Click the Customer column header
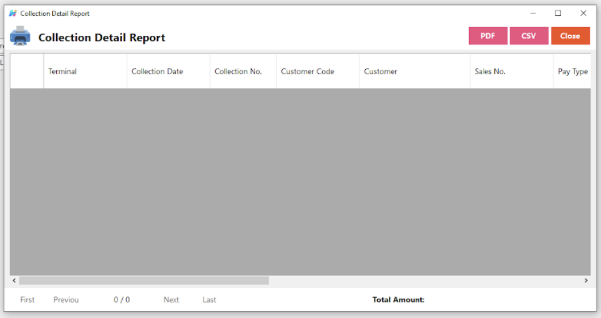The height and width of the screenshot is (318, 601). tap(415, 71)
